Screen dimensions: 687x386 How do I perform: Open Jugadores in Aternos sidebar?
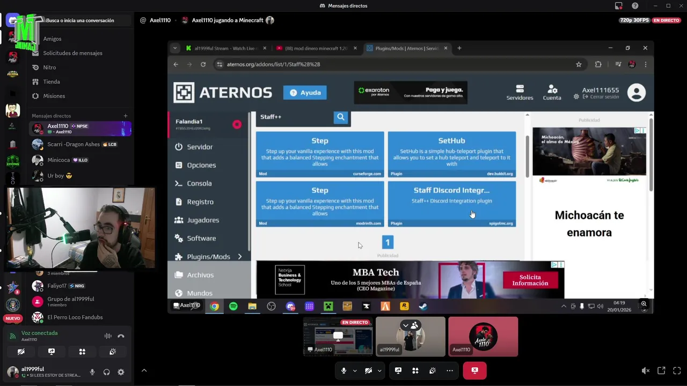[203, 220]
